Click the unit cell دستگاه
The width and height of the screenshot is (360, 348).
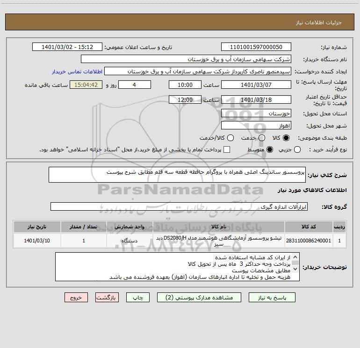click(x=130, y=241)
